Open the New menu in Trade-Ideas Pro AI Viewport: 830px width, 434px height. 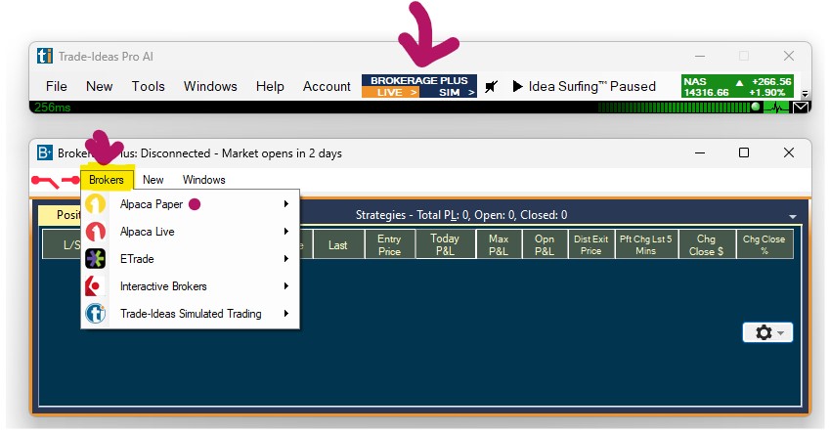click(99, 86)
